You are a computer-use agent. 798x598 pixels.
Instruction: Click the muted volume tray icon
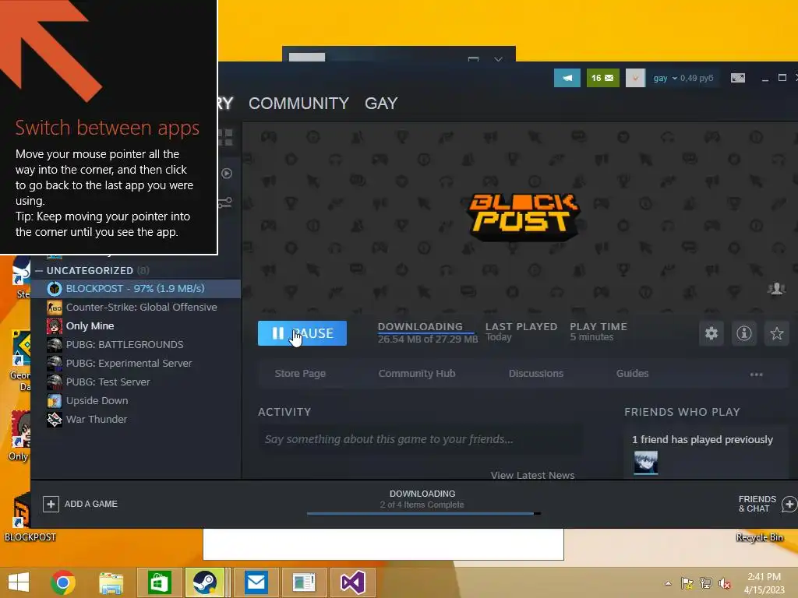click(725, 583)
